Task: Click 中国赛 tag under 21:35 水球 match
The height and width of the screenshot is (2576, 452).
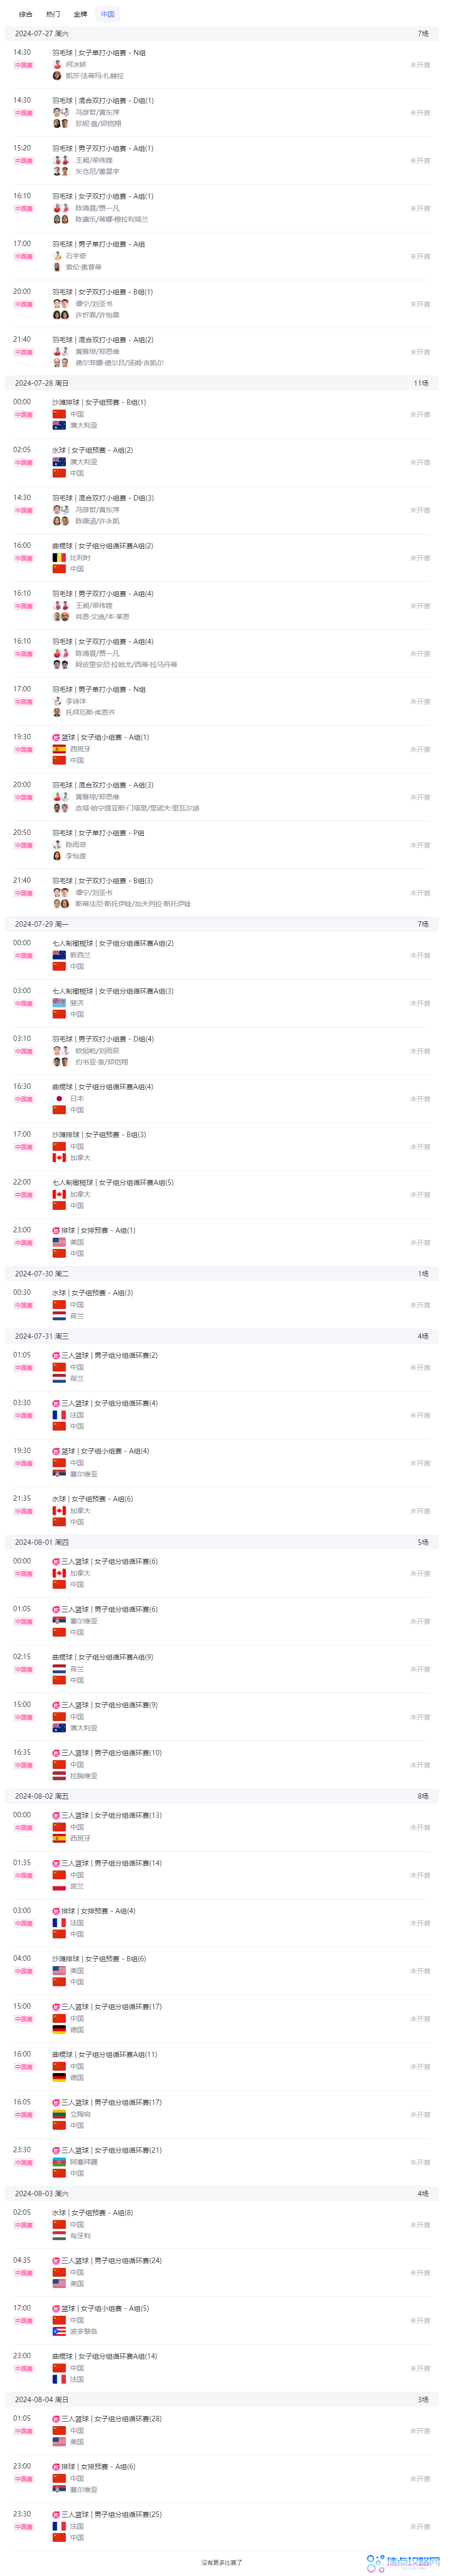Action: (24, 1511)
